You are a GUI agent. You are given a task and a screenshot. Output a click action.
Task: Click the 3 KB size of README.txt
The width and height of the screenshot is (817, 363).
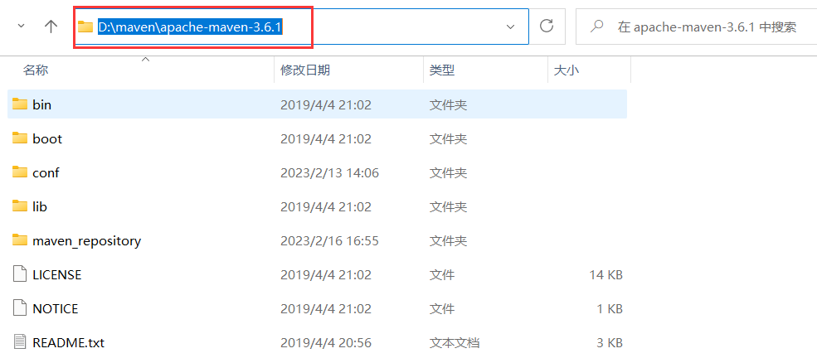coord(610,343)
